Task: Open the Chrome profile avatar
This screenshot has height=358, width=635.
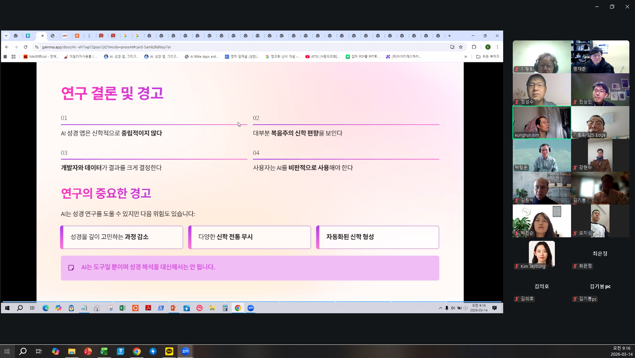Action: (x=488, y=47)
